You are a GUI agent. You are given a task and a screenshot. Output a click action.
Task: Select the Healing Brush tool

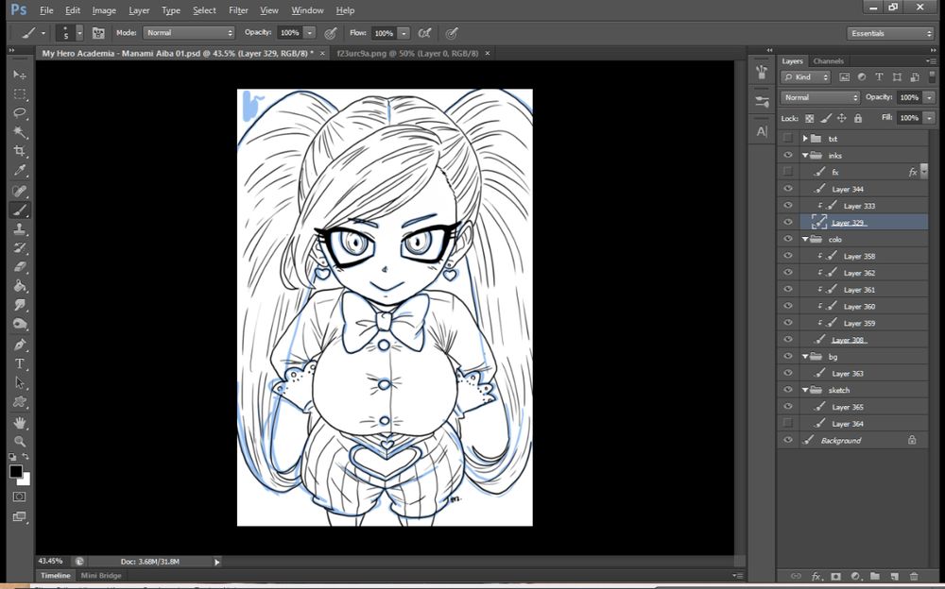(x=20, y=191)
